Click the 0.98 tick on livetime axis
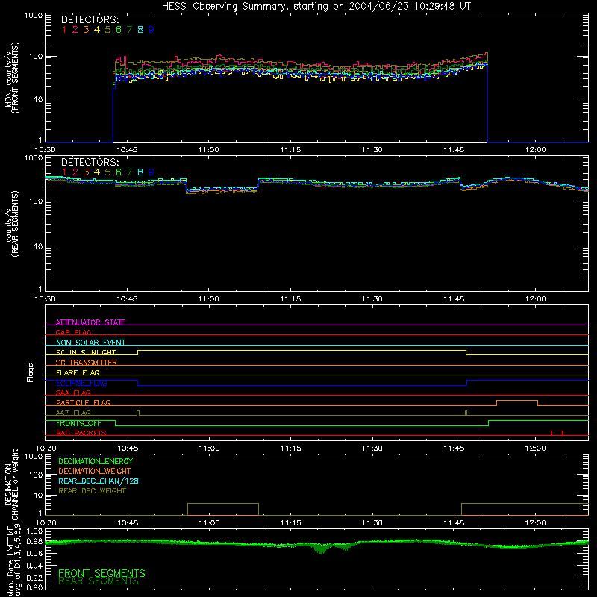 34,542
